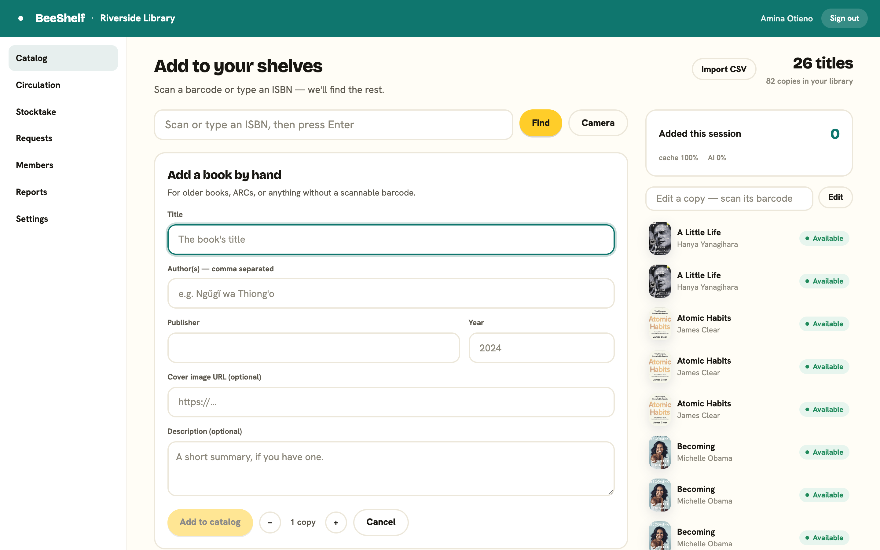Click the AI 0% stat
Screen dimensions: 880x550
[x=717, y=157]
